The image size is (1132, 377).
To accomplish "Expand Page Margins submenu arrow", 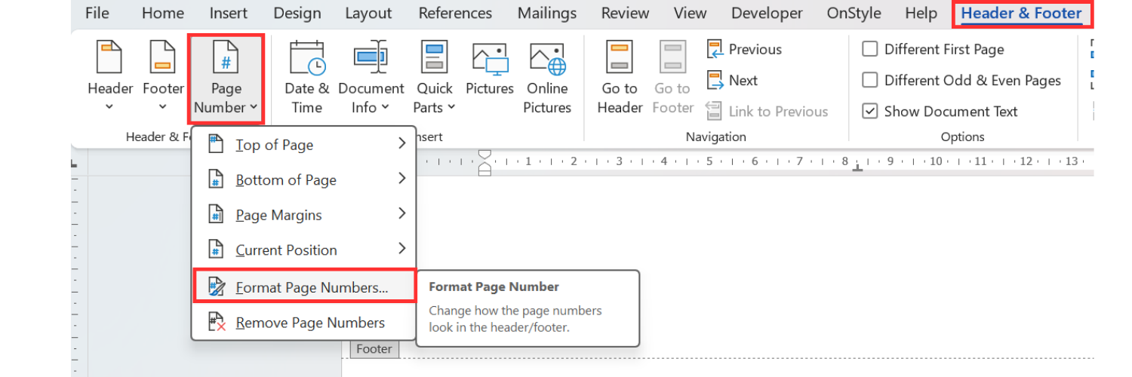I will coord(401,214).
